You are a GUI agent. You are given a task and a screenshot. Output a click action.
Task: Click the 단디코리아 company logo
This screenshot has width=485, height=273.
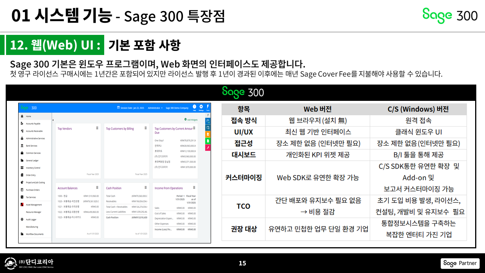29,263
